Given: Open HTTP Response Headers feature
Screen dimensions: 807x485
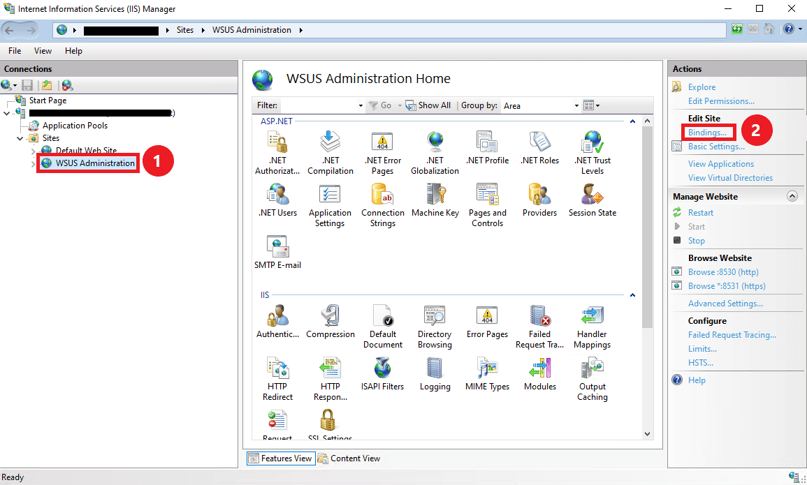Looking at the screenshot, I should coord(330,379).
